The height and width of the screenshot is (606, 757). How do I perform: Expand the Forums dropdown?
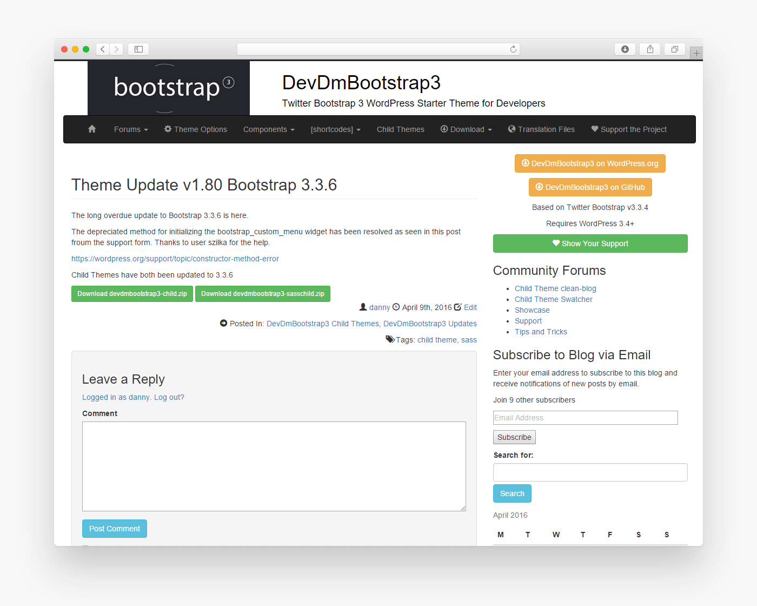click(130, 129)
